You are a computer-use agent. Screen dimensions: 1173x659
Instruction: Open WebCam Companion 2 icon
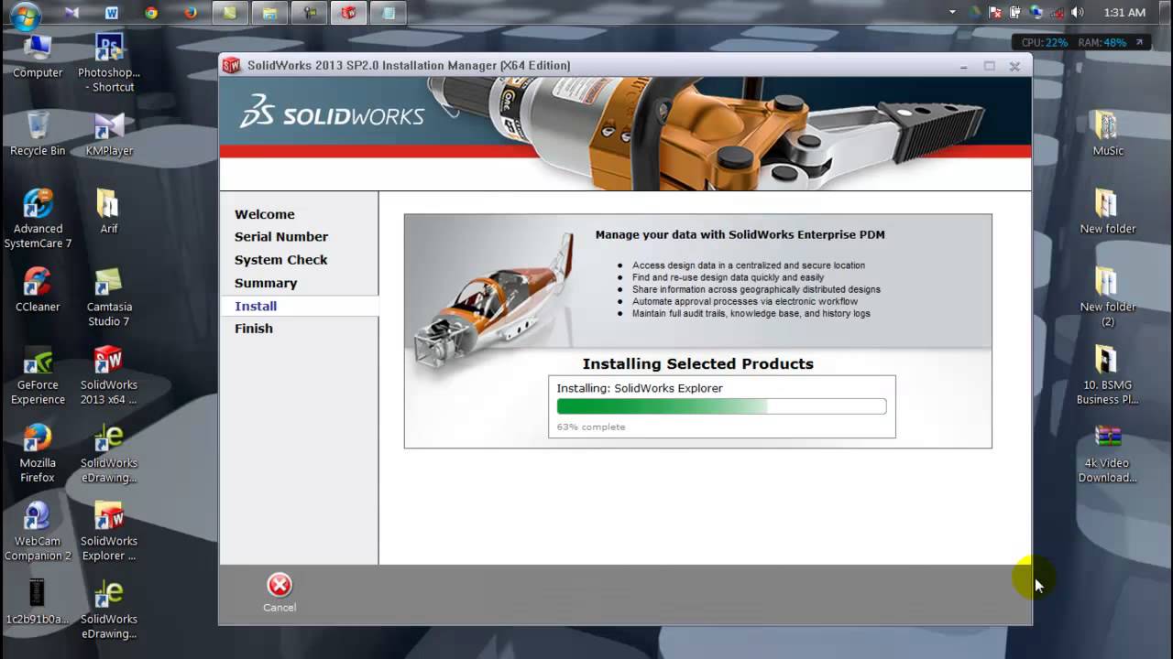point(38,532)
